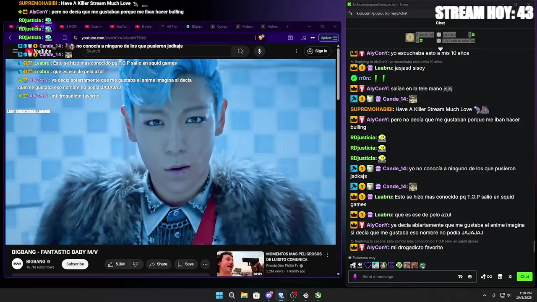
Task: Sign in to YouTube
Action: pos(317,51)
